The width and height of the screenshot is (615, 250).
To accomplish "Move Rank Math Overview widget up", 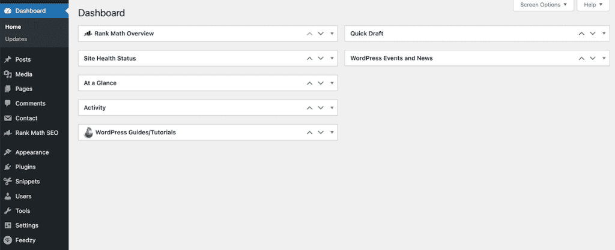I will coord(309,34).
